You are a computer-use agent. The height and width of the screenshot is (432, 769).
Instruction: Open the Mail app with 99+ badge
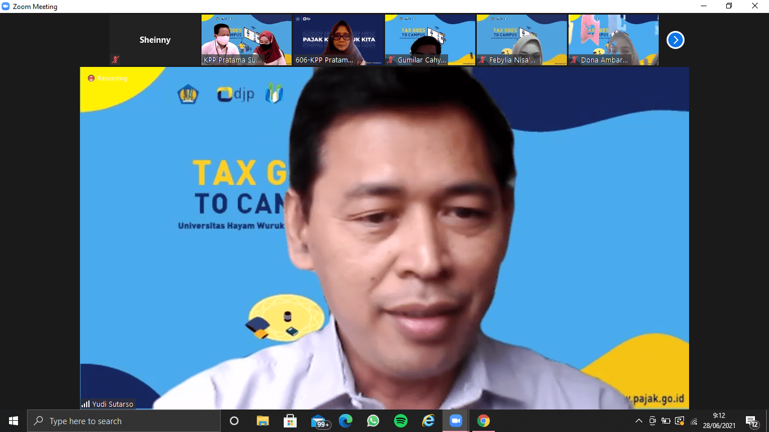(x=319, y=421)
